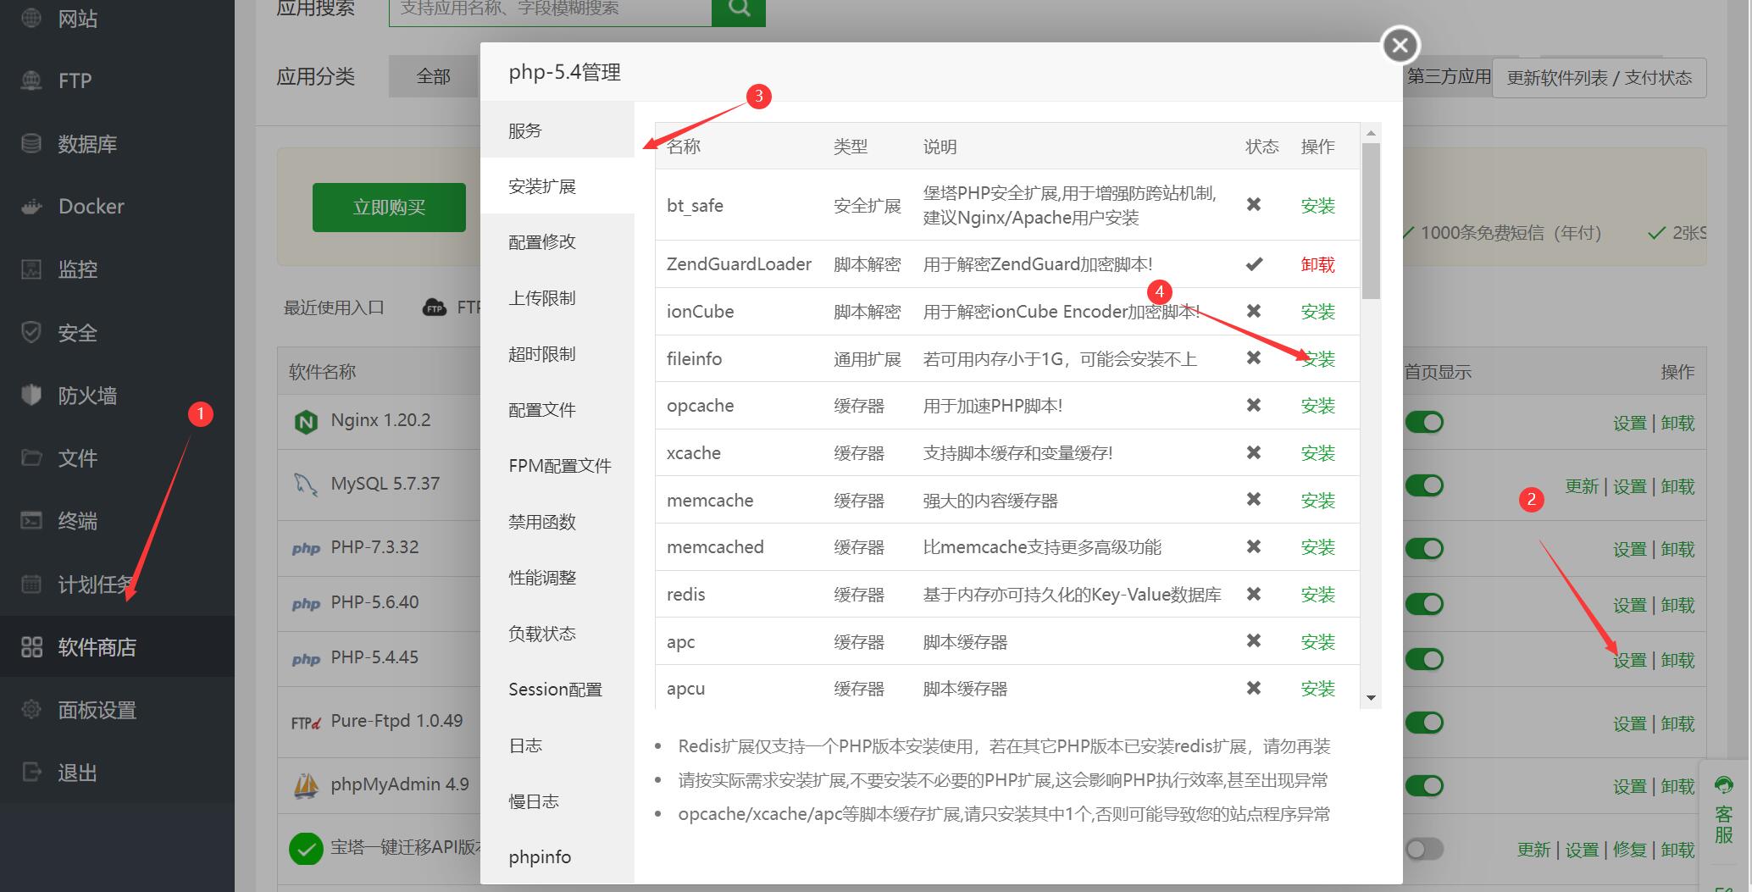Open the 监控 monitoring panel
This screenshot has height=892, width=1752.
coord(76,269)
